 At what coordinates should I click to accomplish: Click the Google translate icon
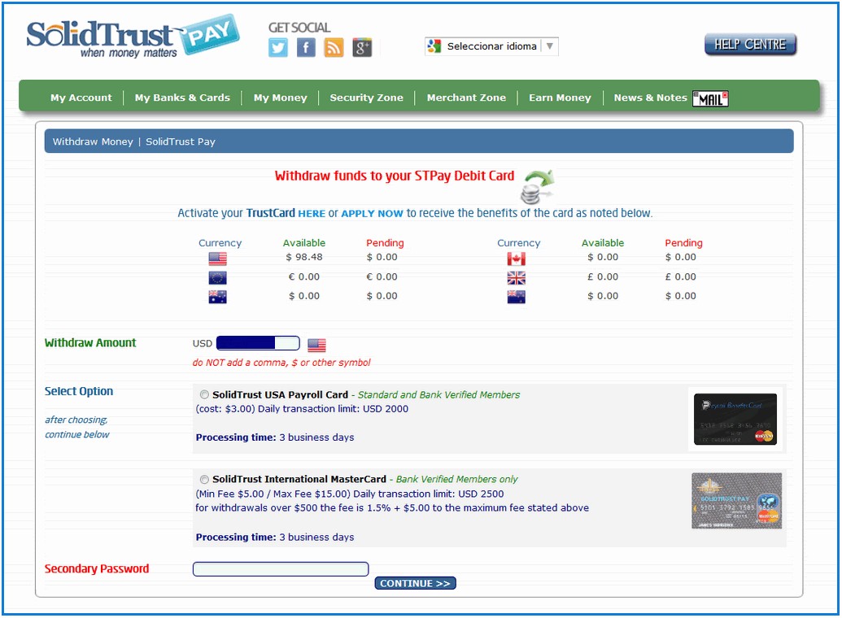[434, 46]
